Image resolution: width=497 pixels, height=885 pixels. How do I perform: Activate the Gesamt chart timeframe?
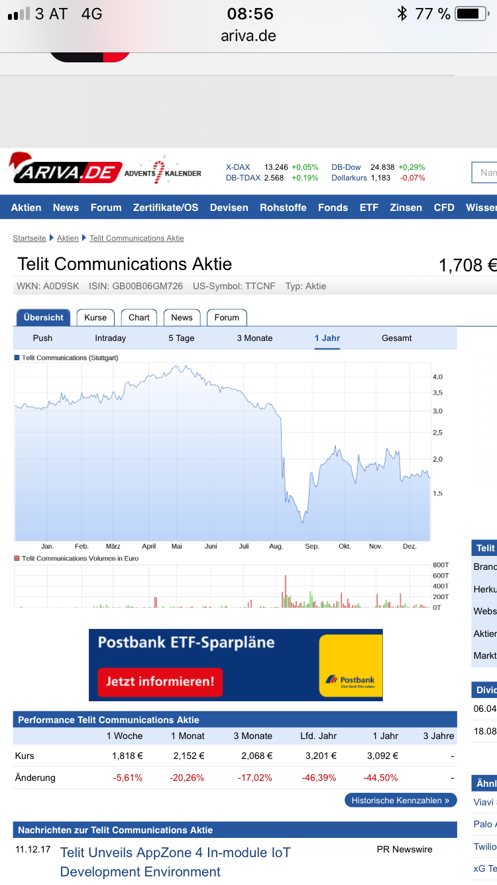pos(396,338)
